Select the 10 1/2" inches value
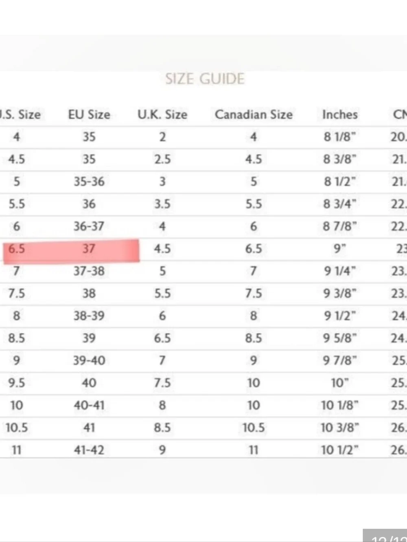The width and height of the screenshot is (407, 542). pyautogui.click(x=340, y=450)
